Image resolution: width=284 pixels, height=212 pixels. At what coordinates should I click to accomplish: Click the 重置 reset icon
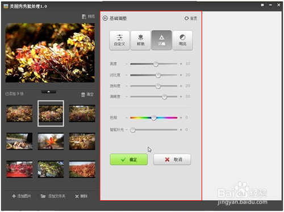187,18
